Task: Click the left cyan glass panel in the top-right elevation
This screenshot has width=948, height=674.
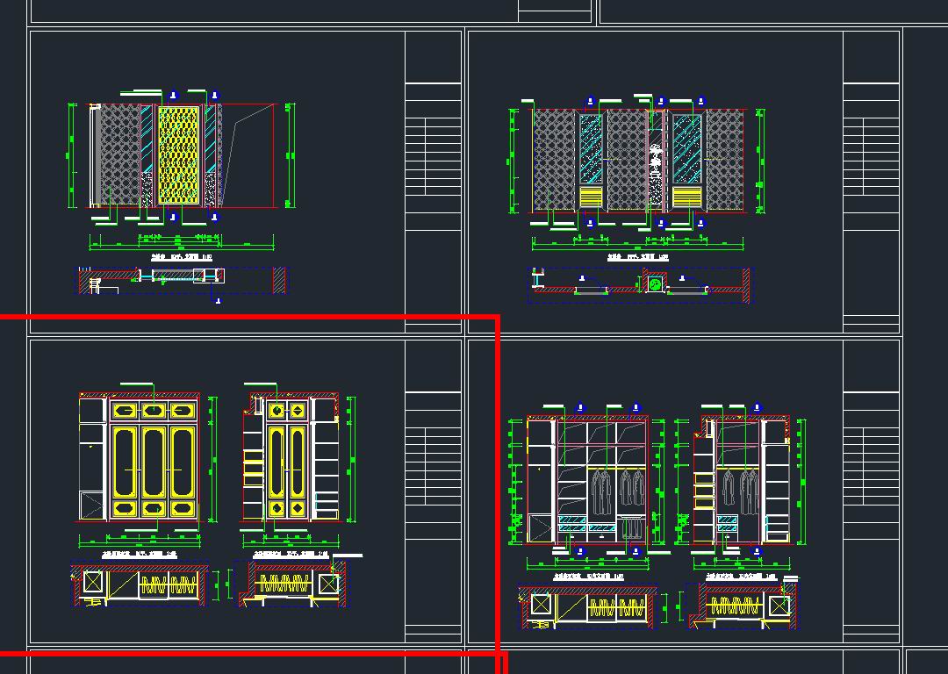Action: (x=592, y=148)
